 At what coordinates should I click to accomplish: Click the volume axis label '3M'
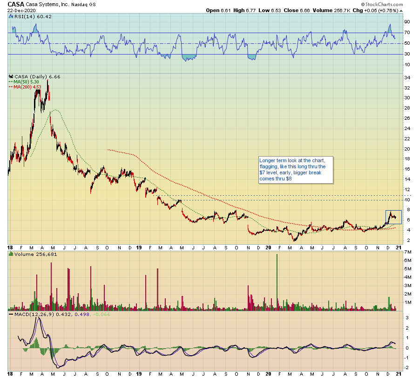coord(408,286)
